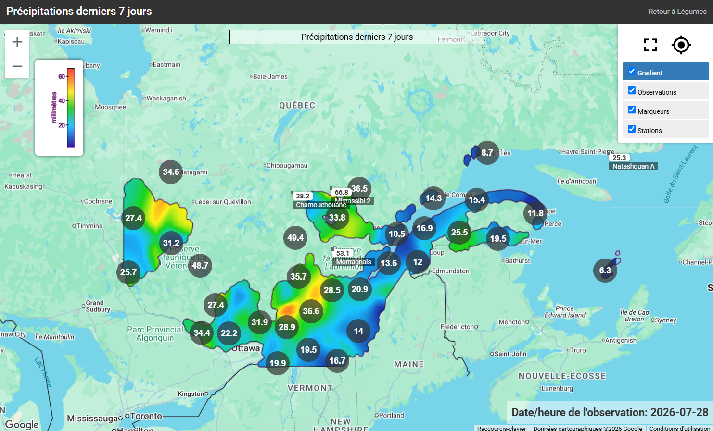Image resolution: width=713 pixels, height=431 pixels.
Task: Click the map title Précipitations derniers 7 jours box
Action: point(357,37)
